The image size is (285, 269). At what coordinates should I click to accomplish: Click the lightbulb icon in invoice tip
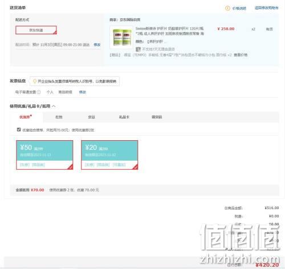click(x=35, y=81)
